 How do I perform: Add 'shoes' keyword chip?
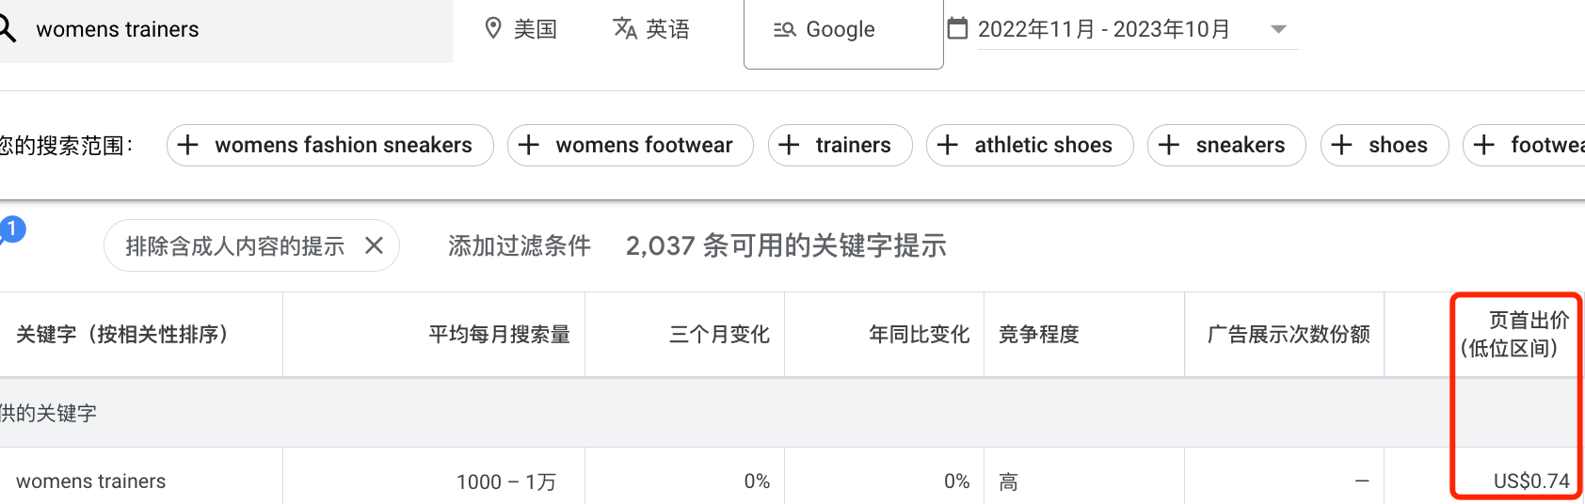click(1384, 145)
